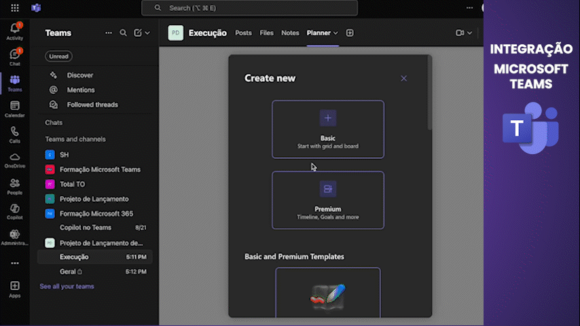Click the add tab plus icon
The height and width of the screenshot is (326, 580).
coord(350,33)
